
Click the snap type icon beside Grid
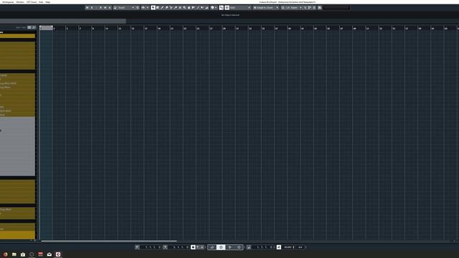click(x=227, y=8)
